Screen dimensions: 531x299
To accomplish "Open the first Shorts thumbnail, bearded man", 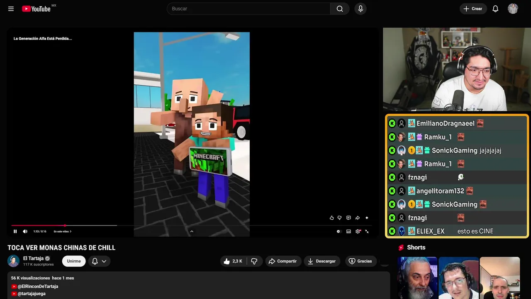I will [x=417, y=278].
